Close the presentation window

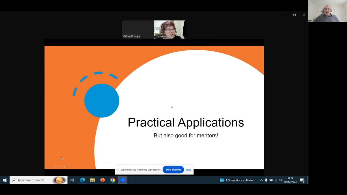point(304,15)
